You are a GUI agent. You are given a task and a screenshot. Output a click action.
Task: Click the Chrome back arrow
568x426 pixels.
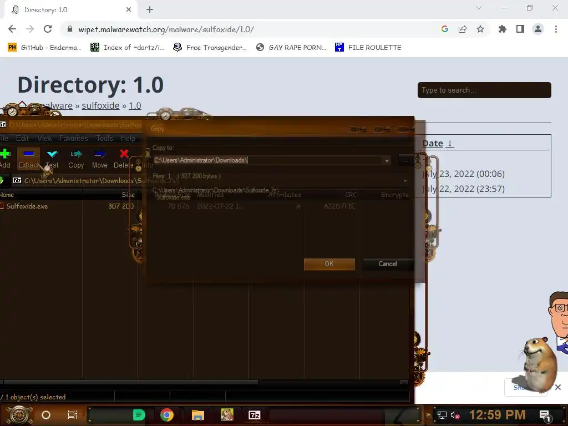[x=12, y=29]
